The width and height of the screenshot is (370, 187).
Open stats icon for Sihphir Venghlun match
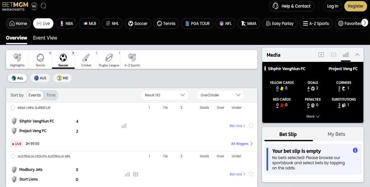pos(124,126)
